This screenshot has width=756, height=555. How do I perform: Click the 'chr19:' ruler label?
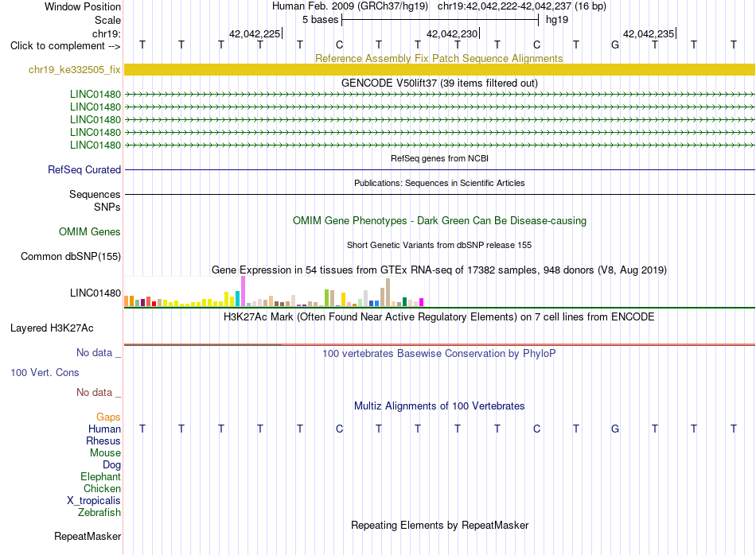click(107, 33)
